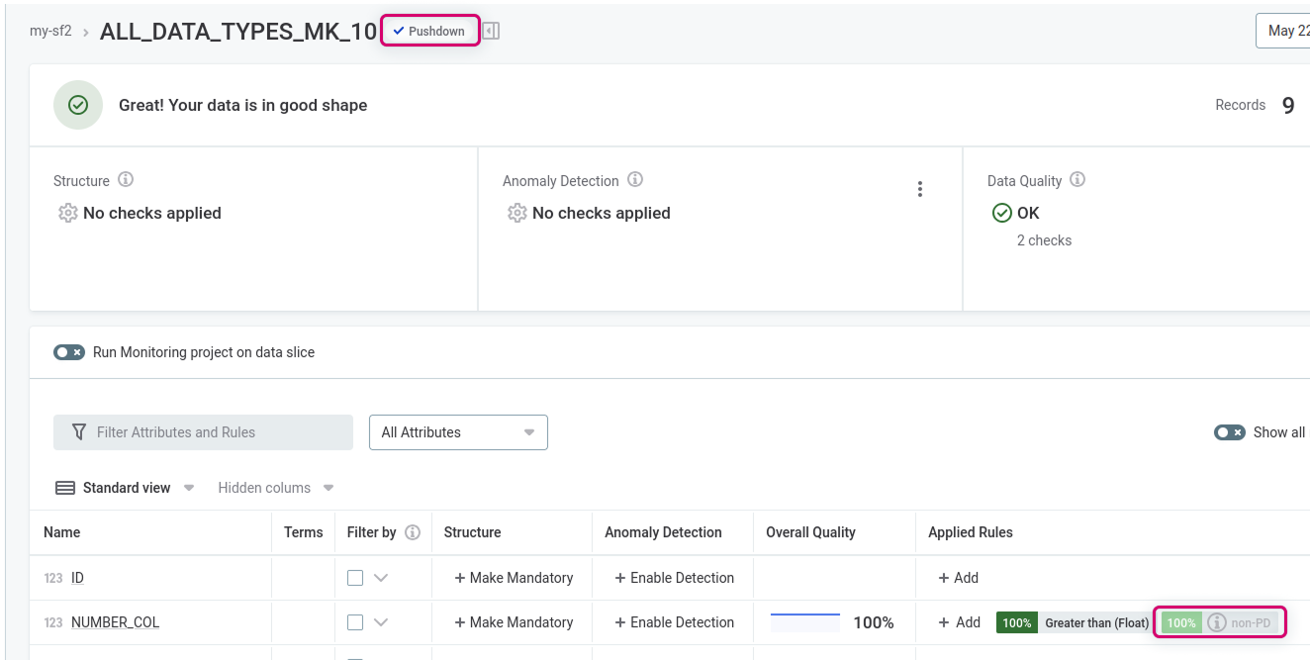Click the Standard view list icon
Image resolution: width=1310 pixels, height=660 pixels.
tap(65, 488)
